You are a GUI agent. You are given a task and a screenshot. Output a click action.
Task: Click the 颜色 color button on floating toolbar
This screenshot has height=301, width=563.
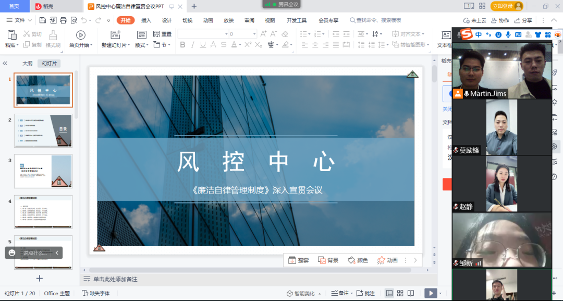pos(358,260)
